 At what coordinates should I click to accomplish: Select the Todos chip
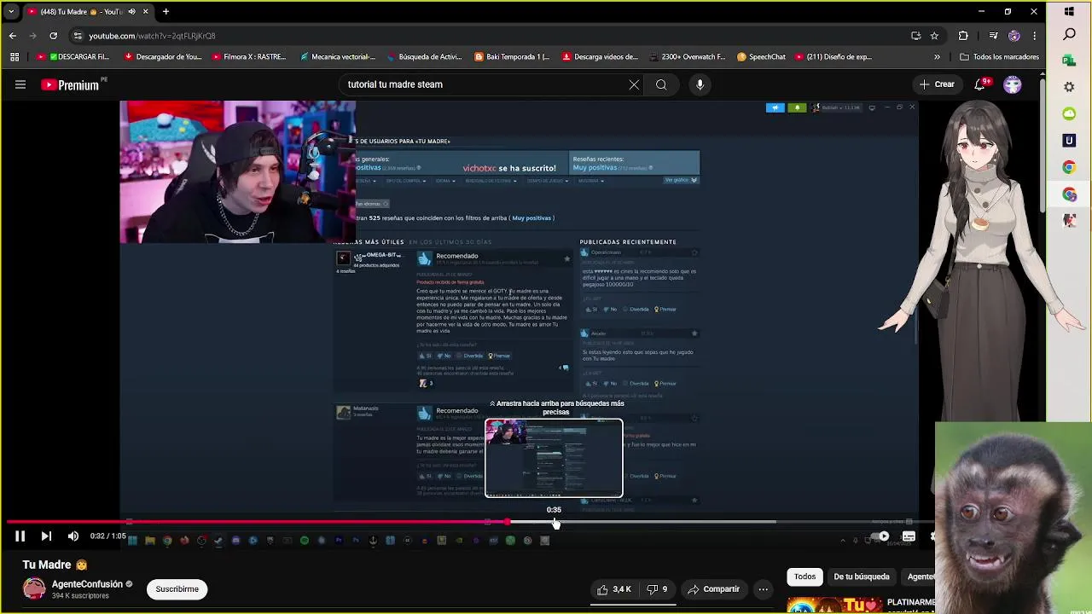click(804, 576)
